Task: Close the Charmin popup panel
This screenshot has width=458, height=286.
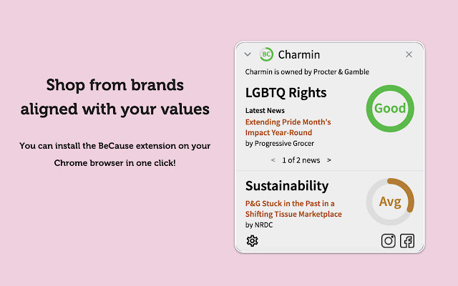Action: 409,54
